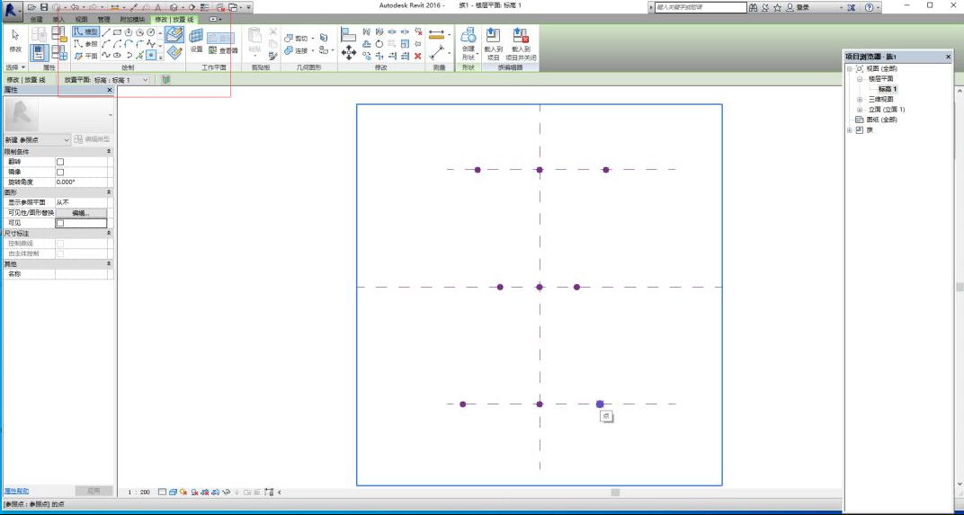The width and height of the screenshot is (964, 515).
Task: Toggle the 镜像 checkbox
Action: pos(60,172)
